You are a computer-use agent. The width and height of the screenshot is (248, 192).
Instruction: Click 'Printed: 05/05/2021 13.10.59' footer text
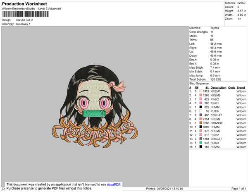click(x=165, y=189)
